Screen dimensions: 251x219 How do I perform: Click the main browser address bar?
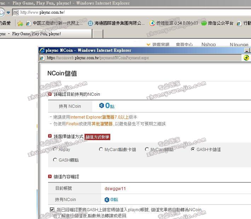[x=131, y=12]
